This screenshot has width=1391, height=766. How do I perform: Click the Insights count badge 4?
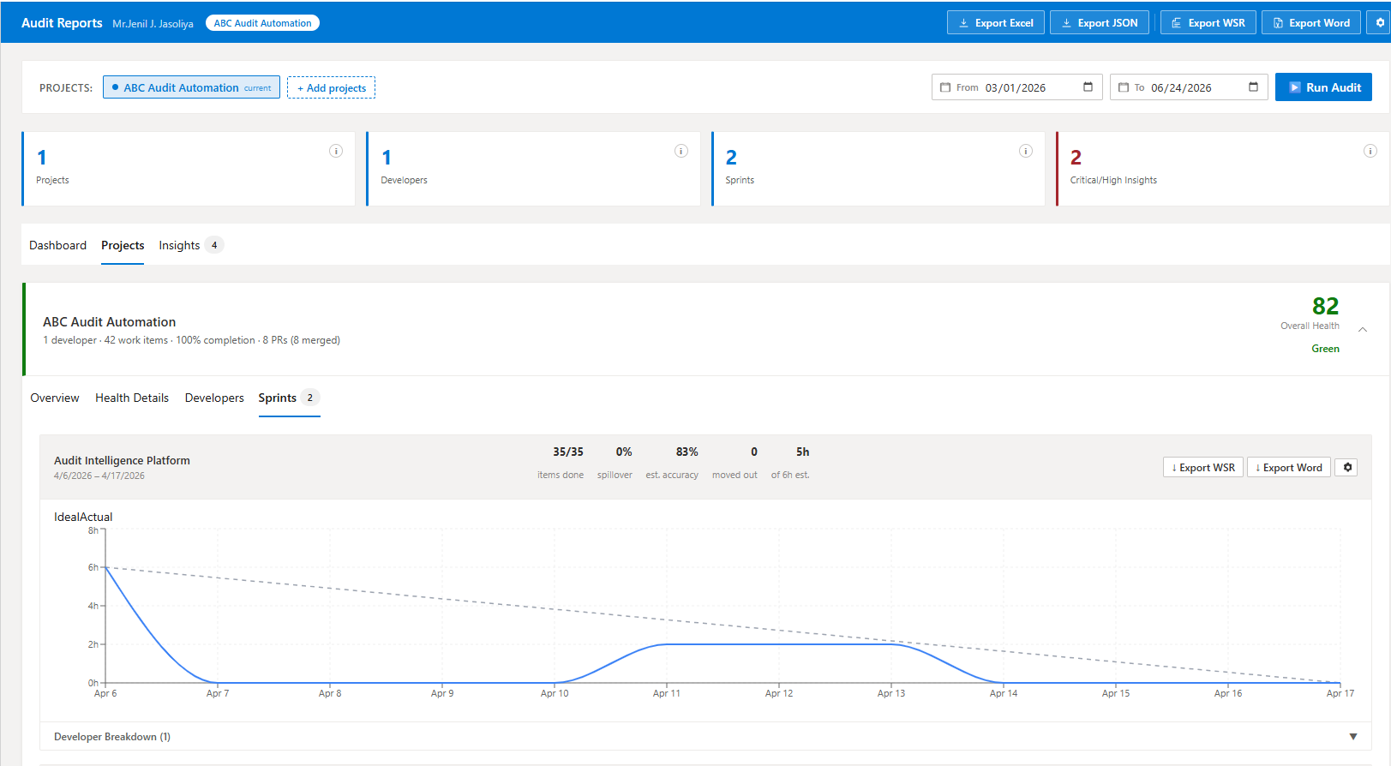click(x=214, y=245)
